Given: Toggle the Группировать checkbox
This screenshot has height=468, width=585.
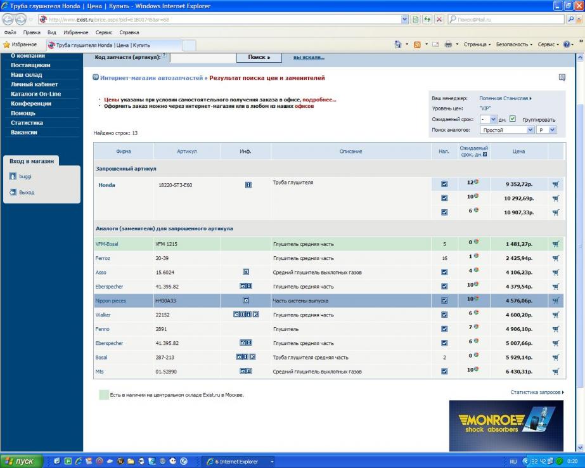Looking at the screenshot, I should coord(513,119).
